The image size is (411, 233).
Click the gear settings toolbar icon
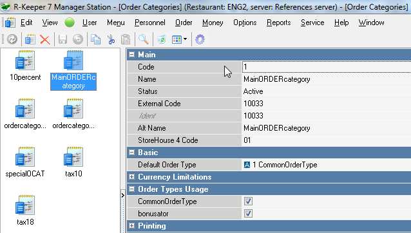click(200, 40)
